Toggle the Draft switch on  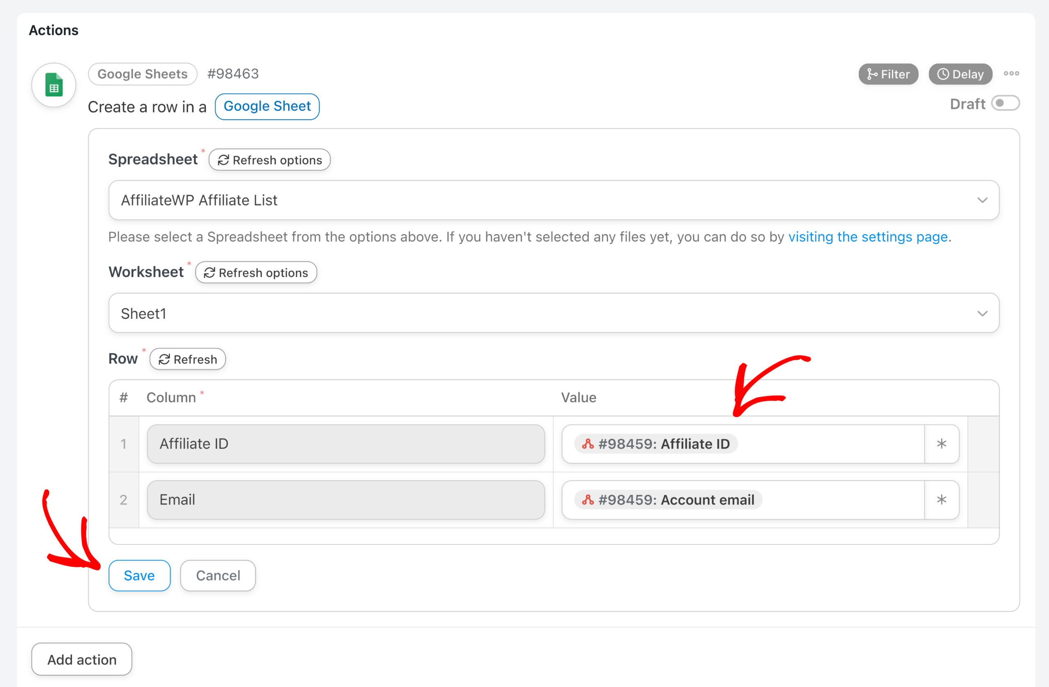click(1006, 104)
